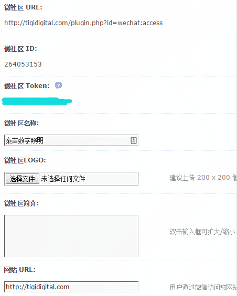Click the 微社区 ID number 264053153
Screen dimensions: 237x296
click(23, 64)
